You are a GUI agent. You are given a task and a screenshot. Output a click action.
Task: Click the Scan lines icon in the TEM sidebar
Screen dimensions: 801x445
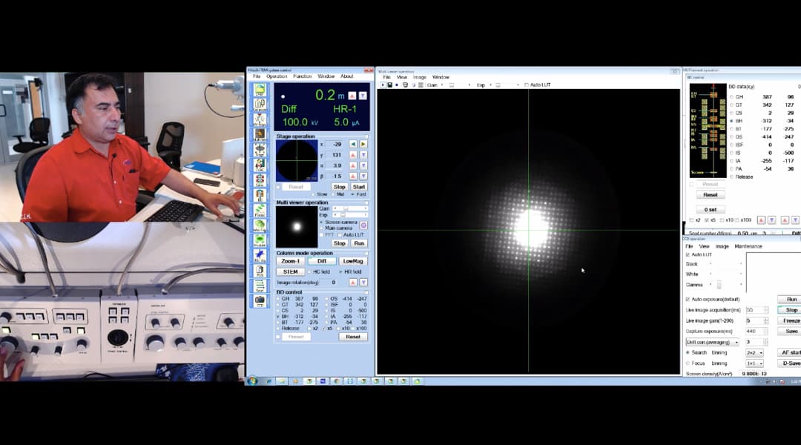[x=260, y=285]
